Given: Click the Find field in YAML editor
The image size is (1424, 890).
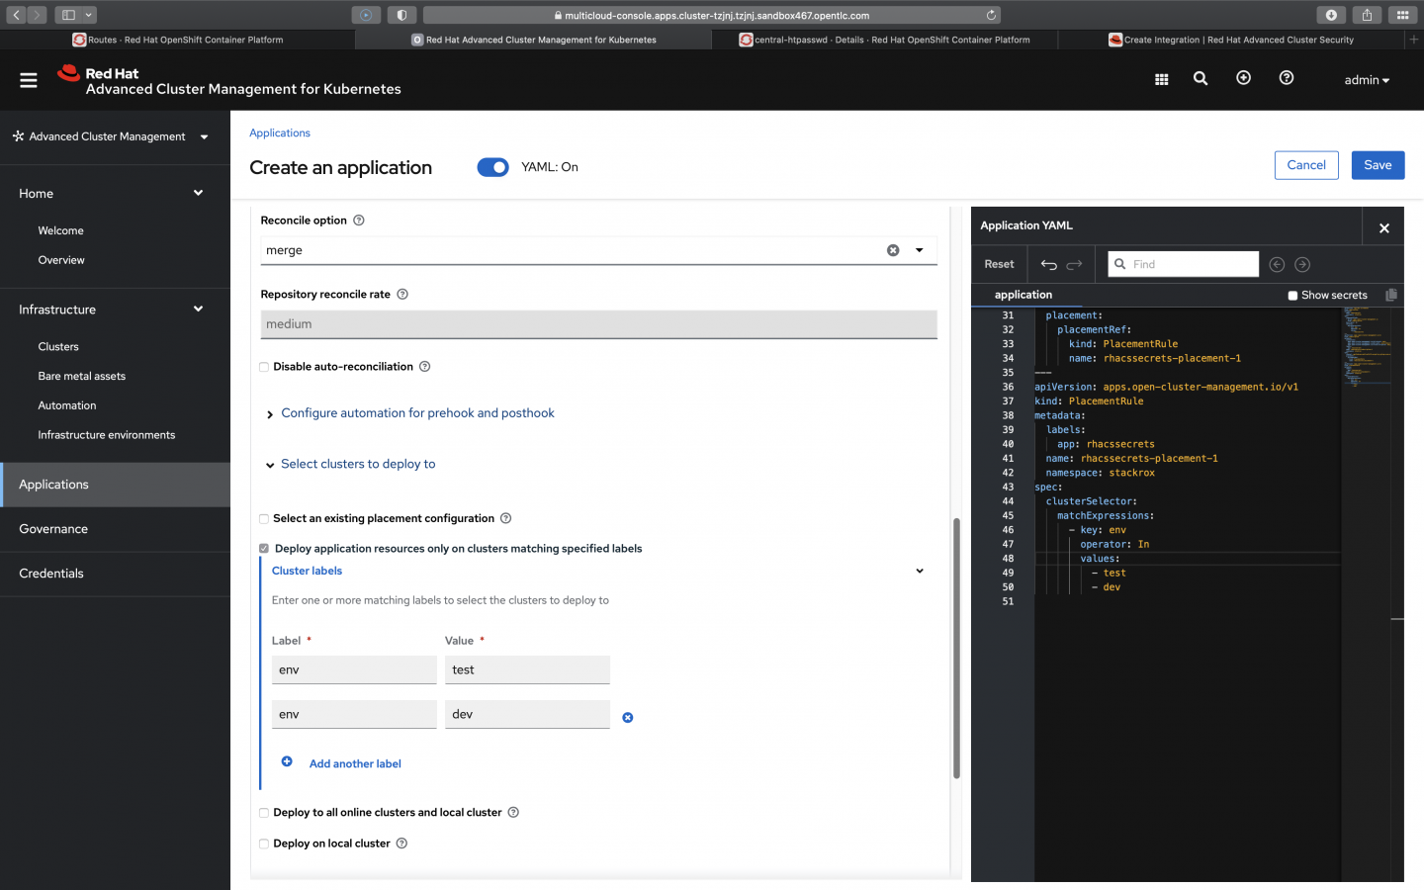Looking at the screenshot, I should (1183, 264).
